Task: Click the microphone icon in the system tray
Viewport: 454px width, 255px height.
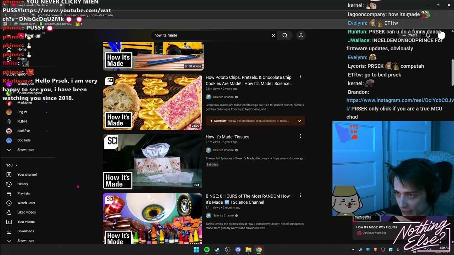Action: click(x=398, y=250)
